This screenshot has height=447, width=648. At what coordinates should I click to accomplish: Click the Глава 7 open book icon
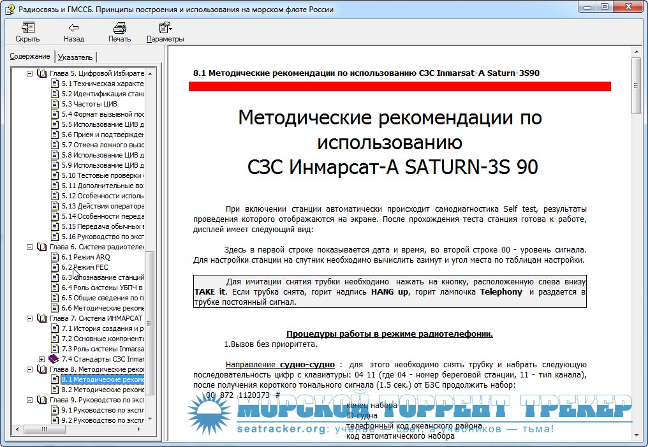tap(41, 319)
